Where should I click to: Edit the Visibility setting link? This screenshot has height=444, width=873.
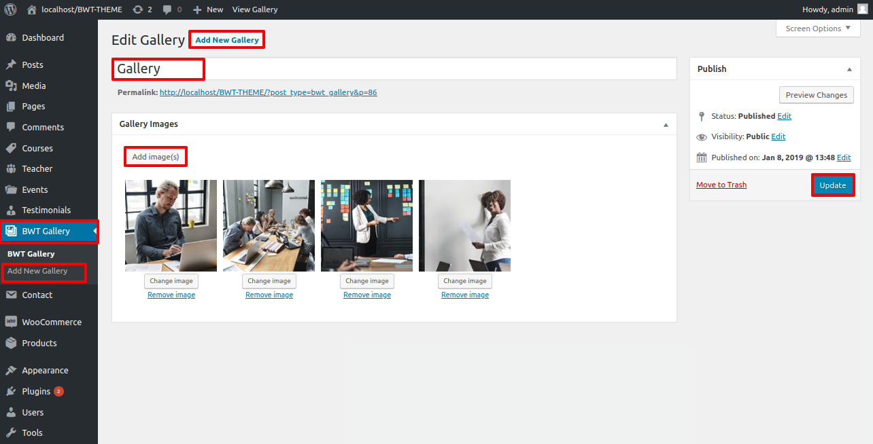coord(778,136)
